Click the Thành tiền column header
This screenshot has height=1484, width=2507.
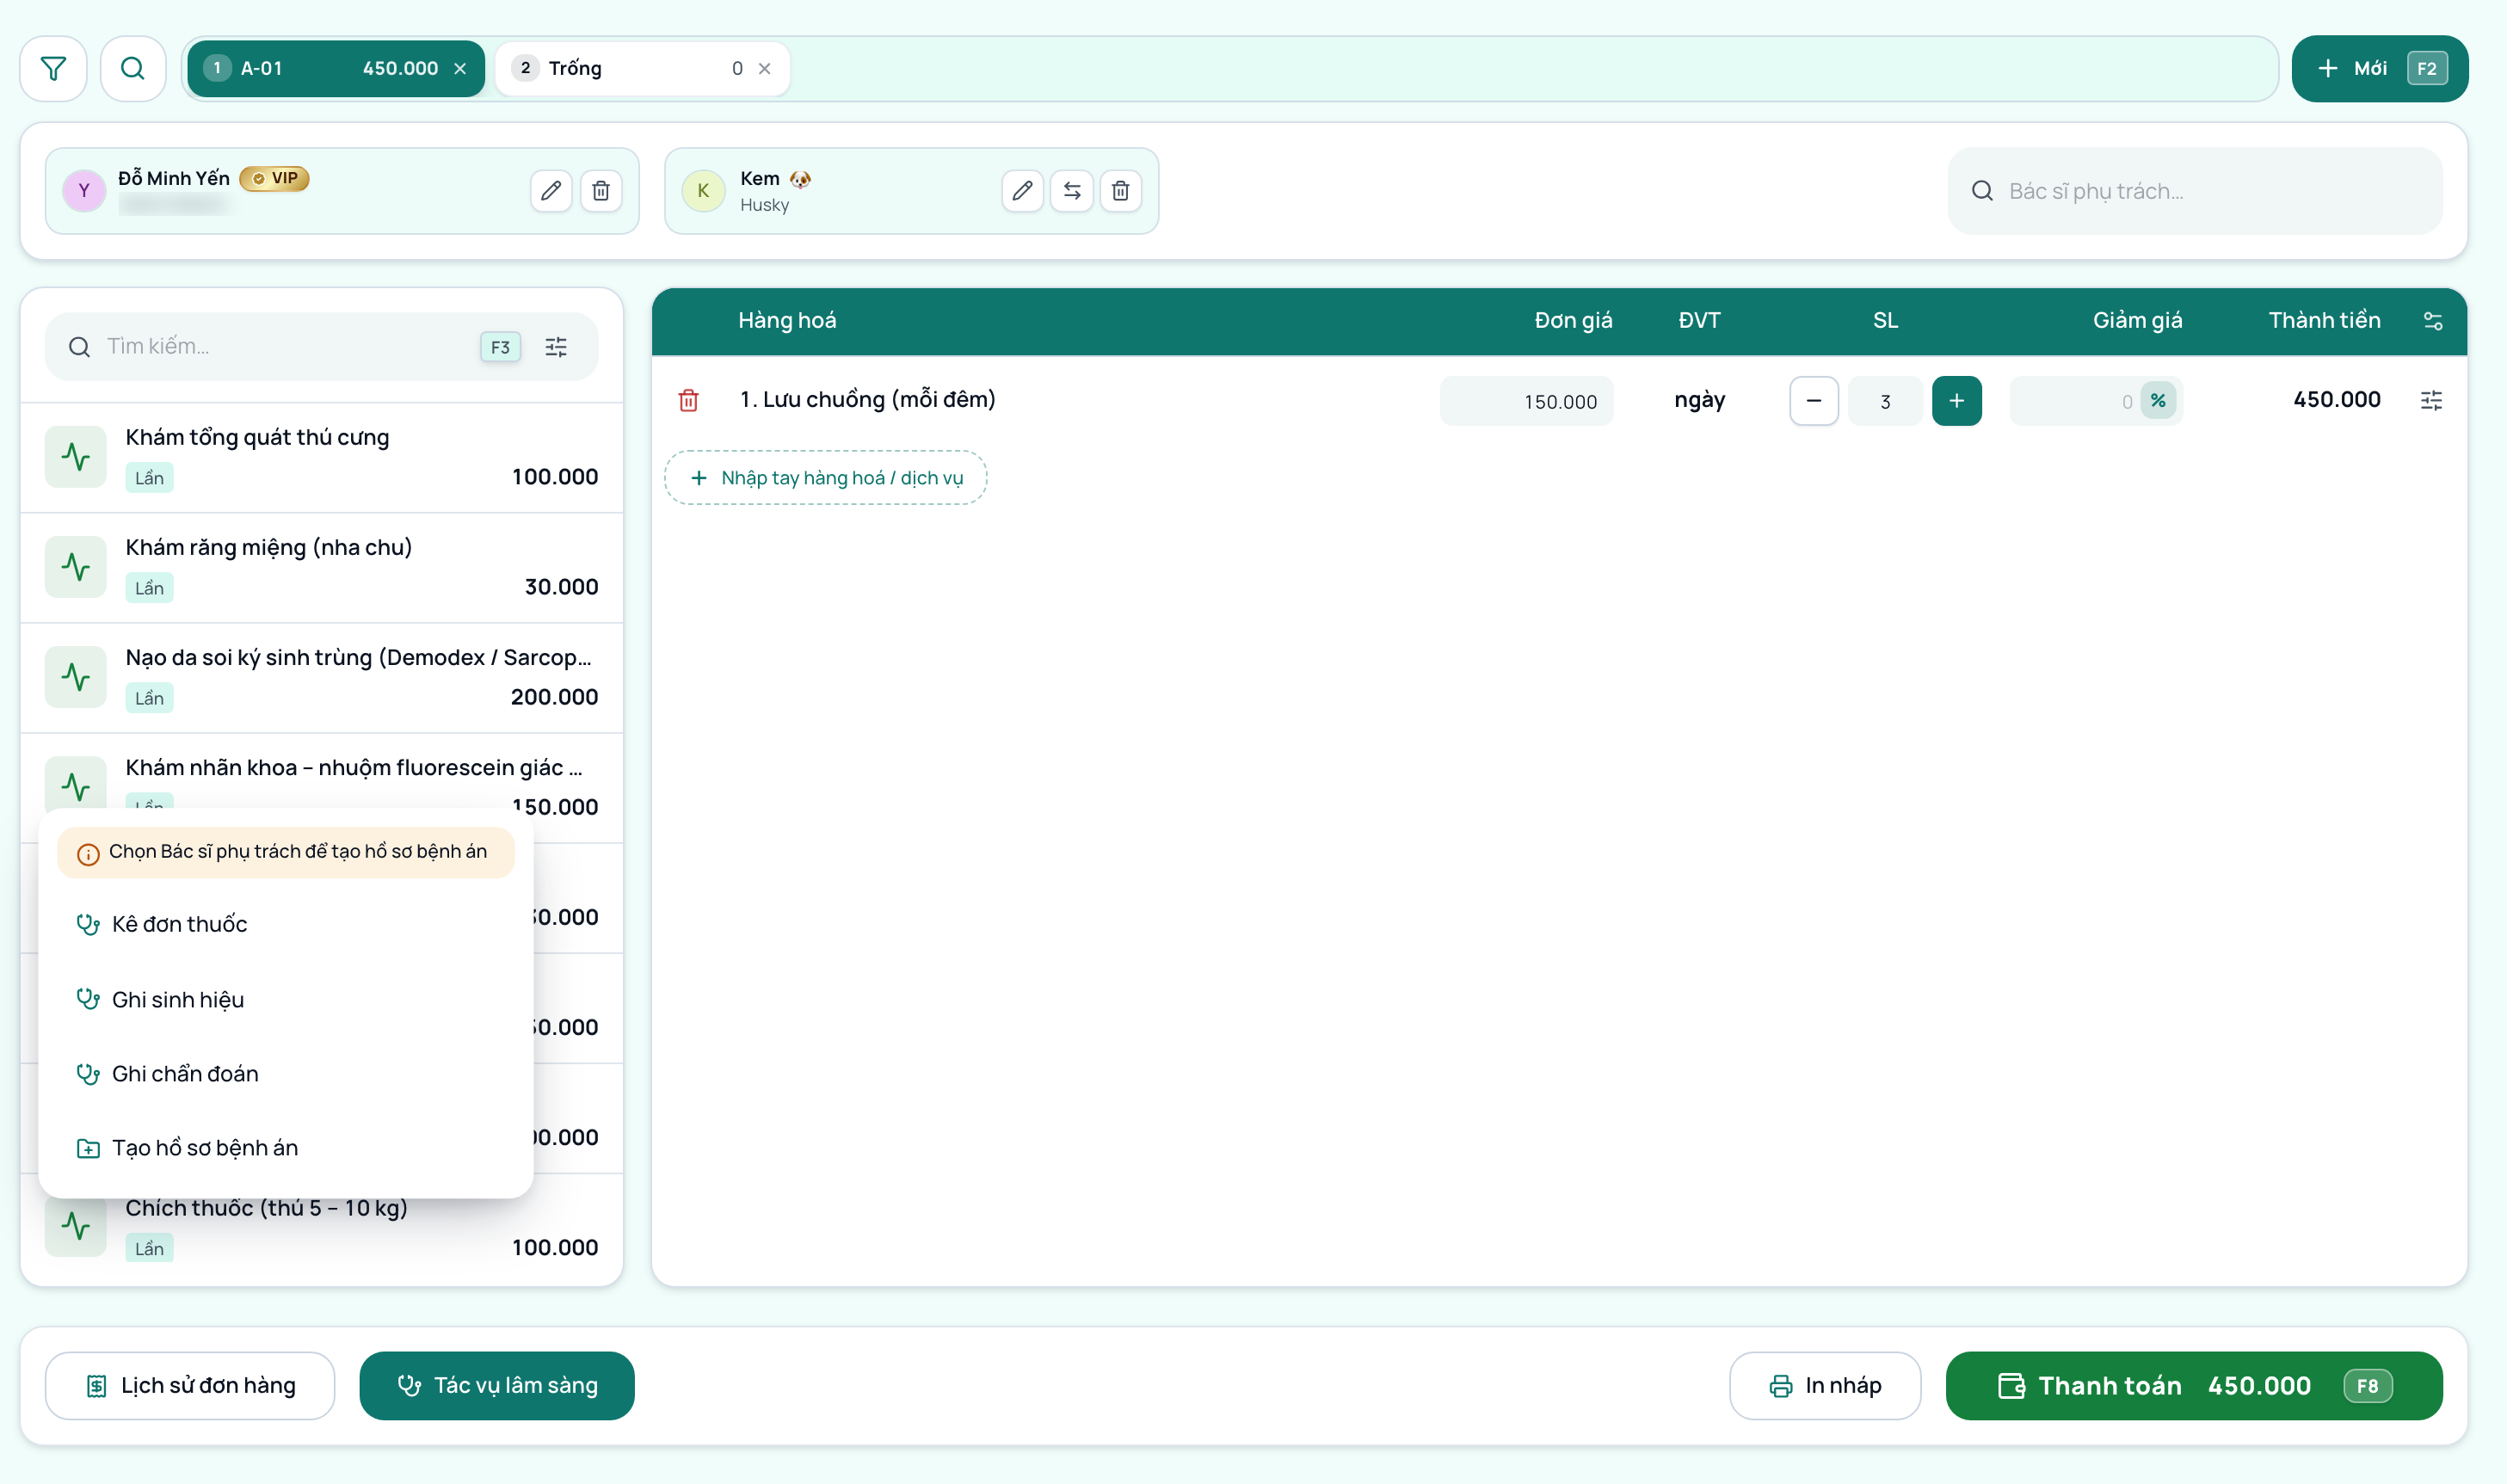[2324, 320]
